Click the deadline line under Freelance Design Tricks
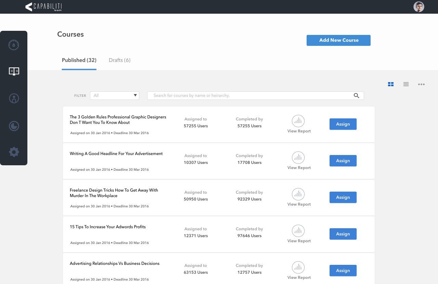The height and width of the screenshot is (284, 438). (109, 206)
